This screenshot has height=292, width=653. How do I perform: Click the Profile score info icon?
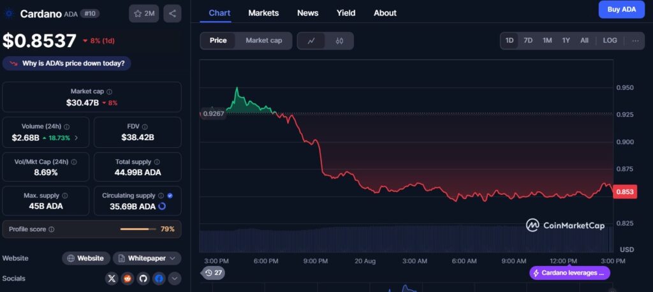pyautogui.click(x=51, y=230)
